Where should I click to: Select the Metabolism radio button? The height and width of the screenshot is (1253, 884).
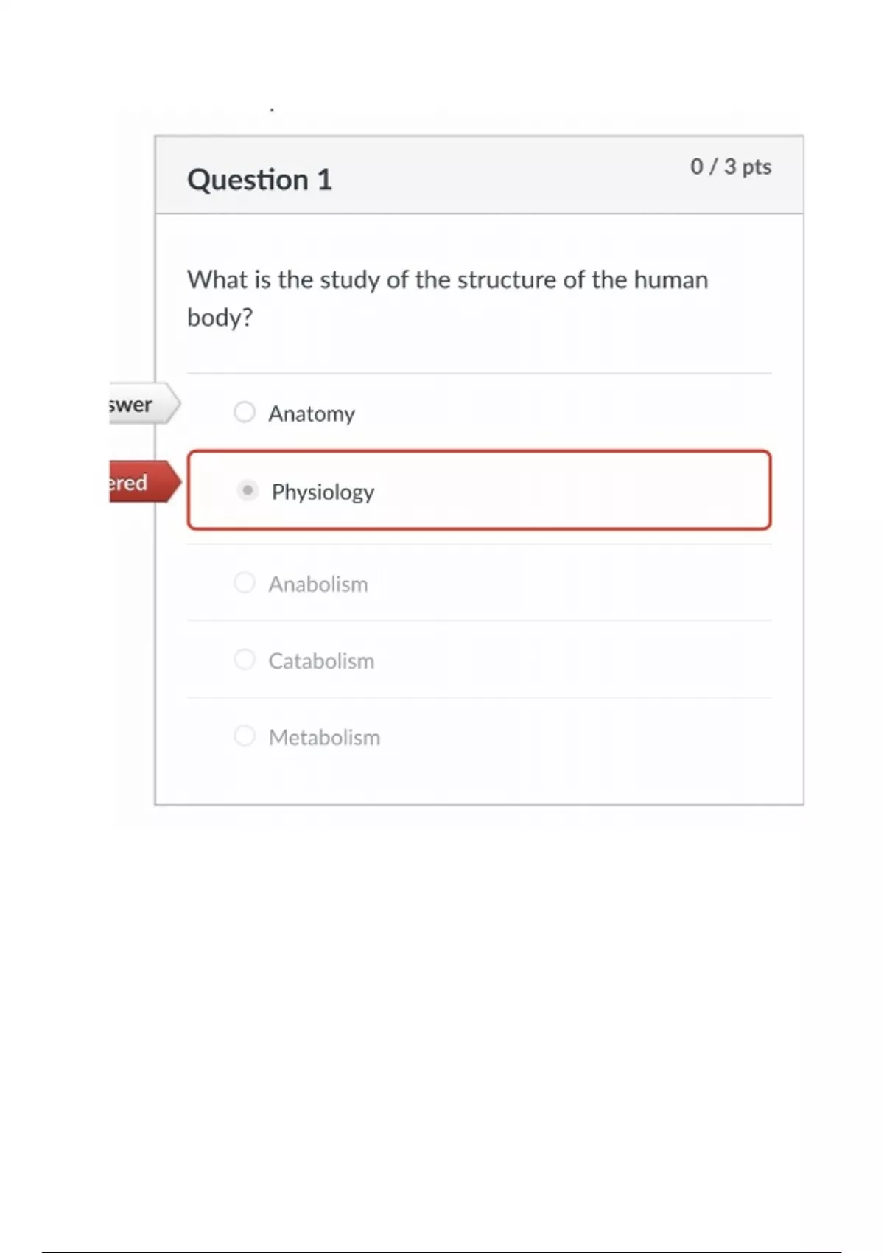pos(245,736)
